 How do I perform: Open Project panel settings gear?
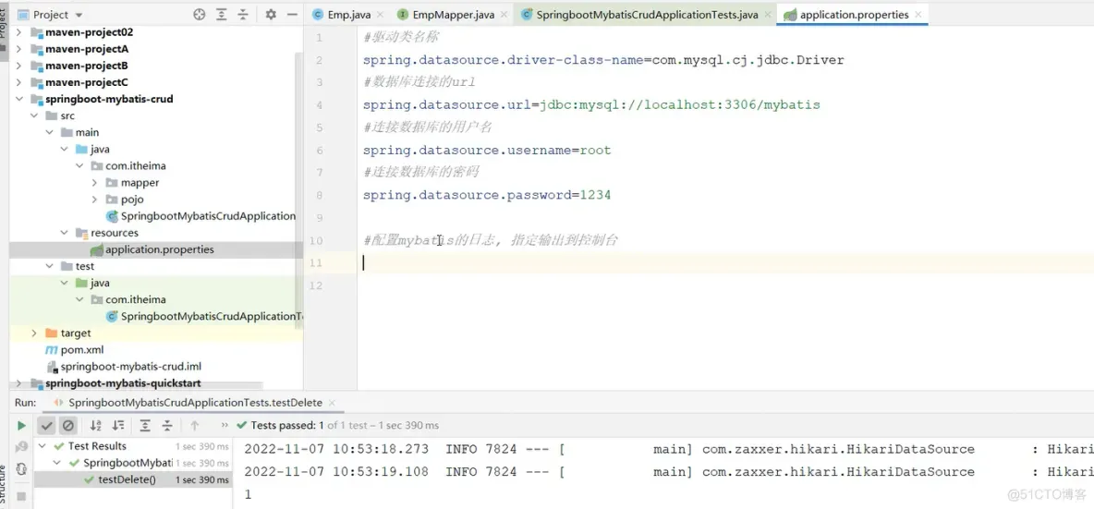pyautogui.click(x=271, y=15)
